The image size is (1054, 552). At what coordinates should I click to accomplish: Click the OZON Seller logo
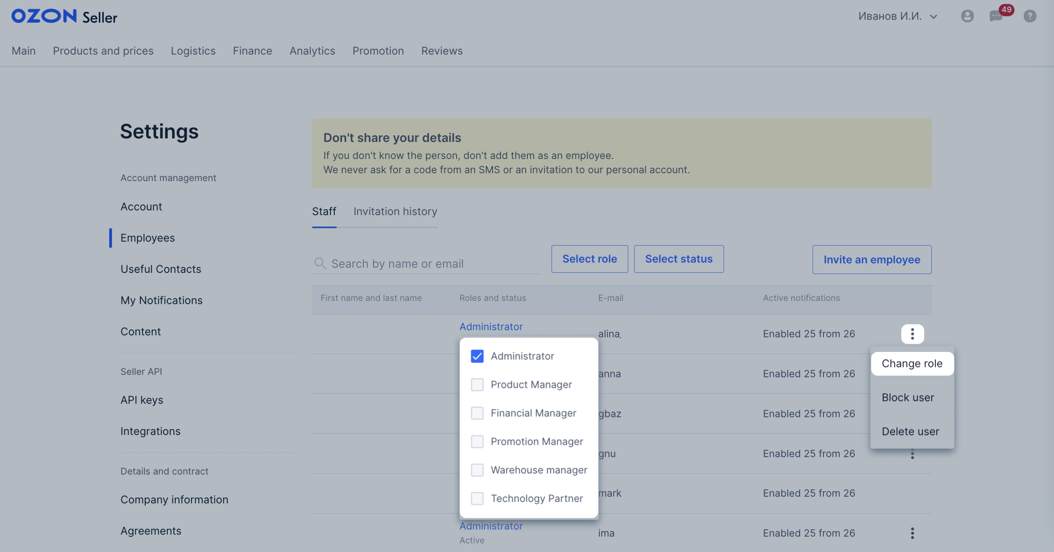coord(64,16)
